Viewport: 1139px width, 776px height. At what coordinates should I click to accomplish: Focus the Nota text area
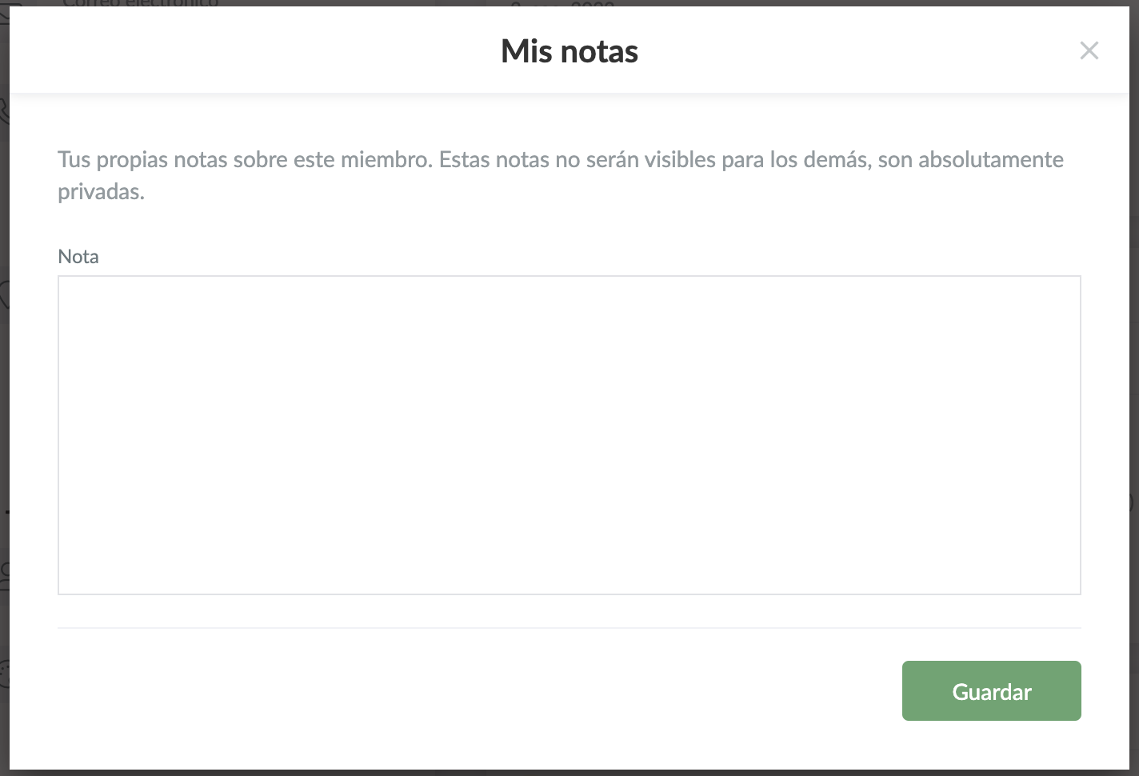coord(569,435)
